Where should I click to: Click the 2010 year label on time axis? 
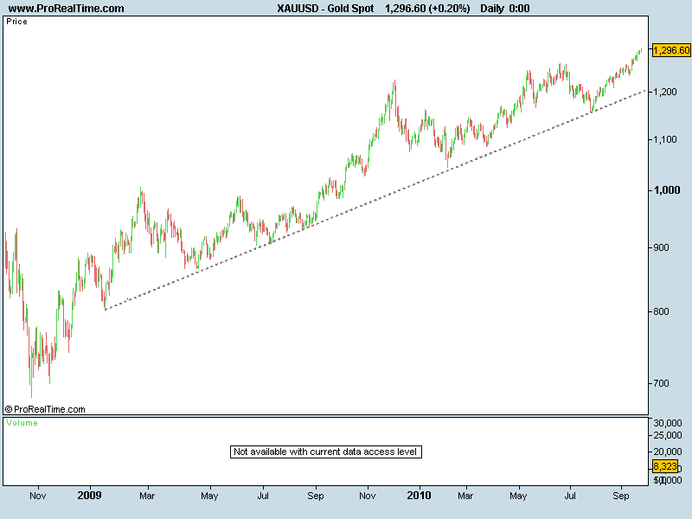point(419,495)
